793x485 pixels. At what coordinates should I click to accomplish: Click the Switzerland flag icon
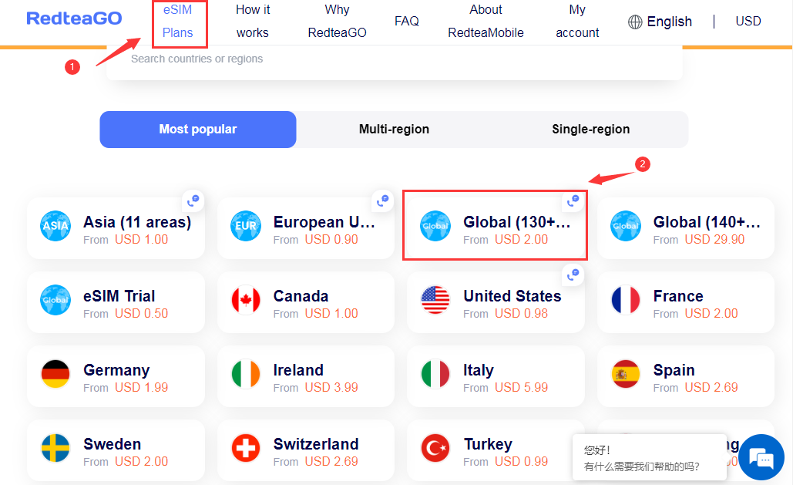[246, 449]
